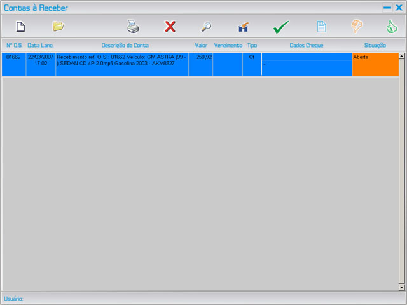Click the orange thumbs down icon

click(357, 27)
